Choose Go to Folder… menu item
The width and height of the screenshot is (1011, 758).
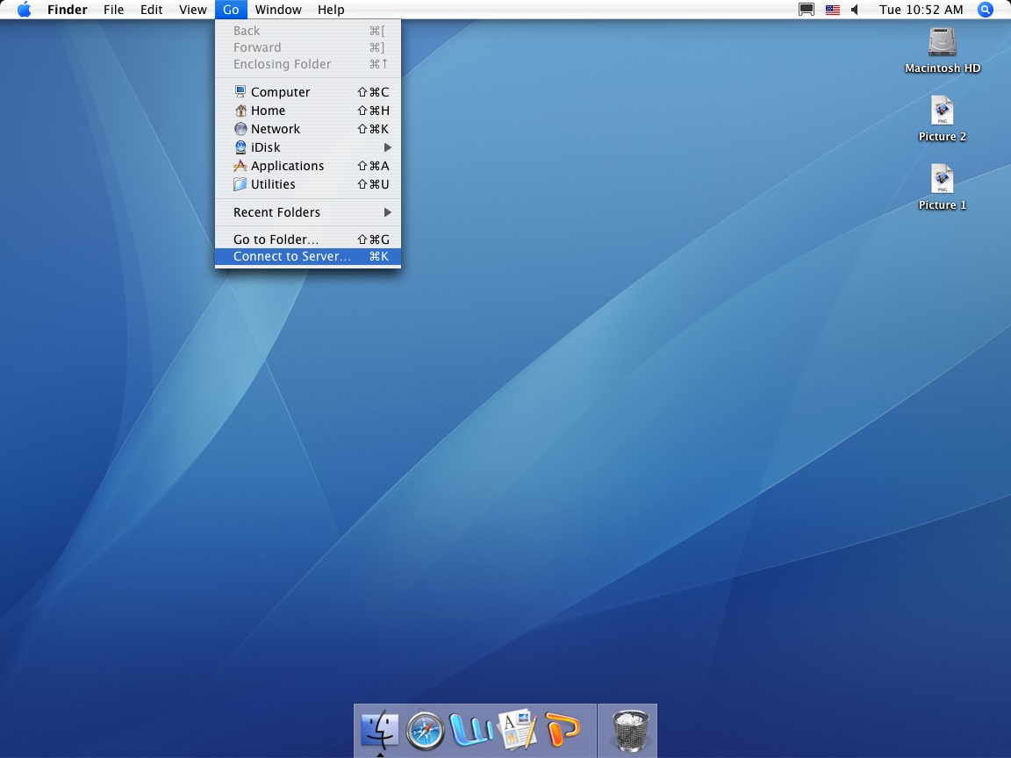276,240
